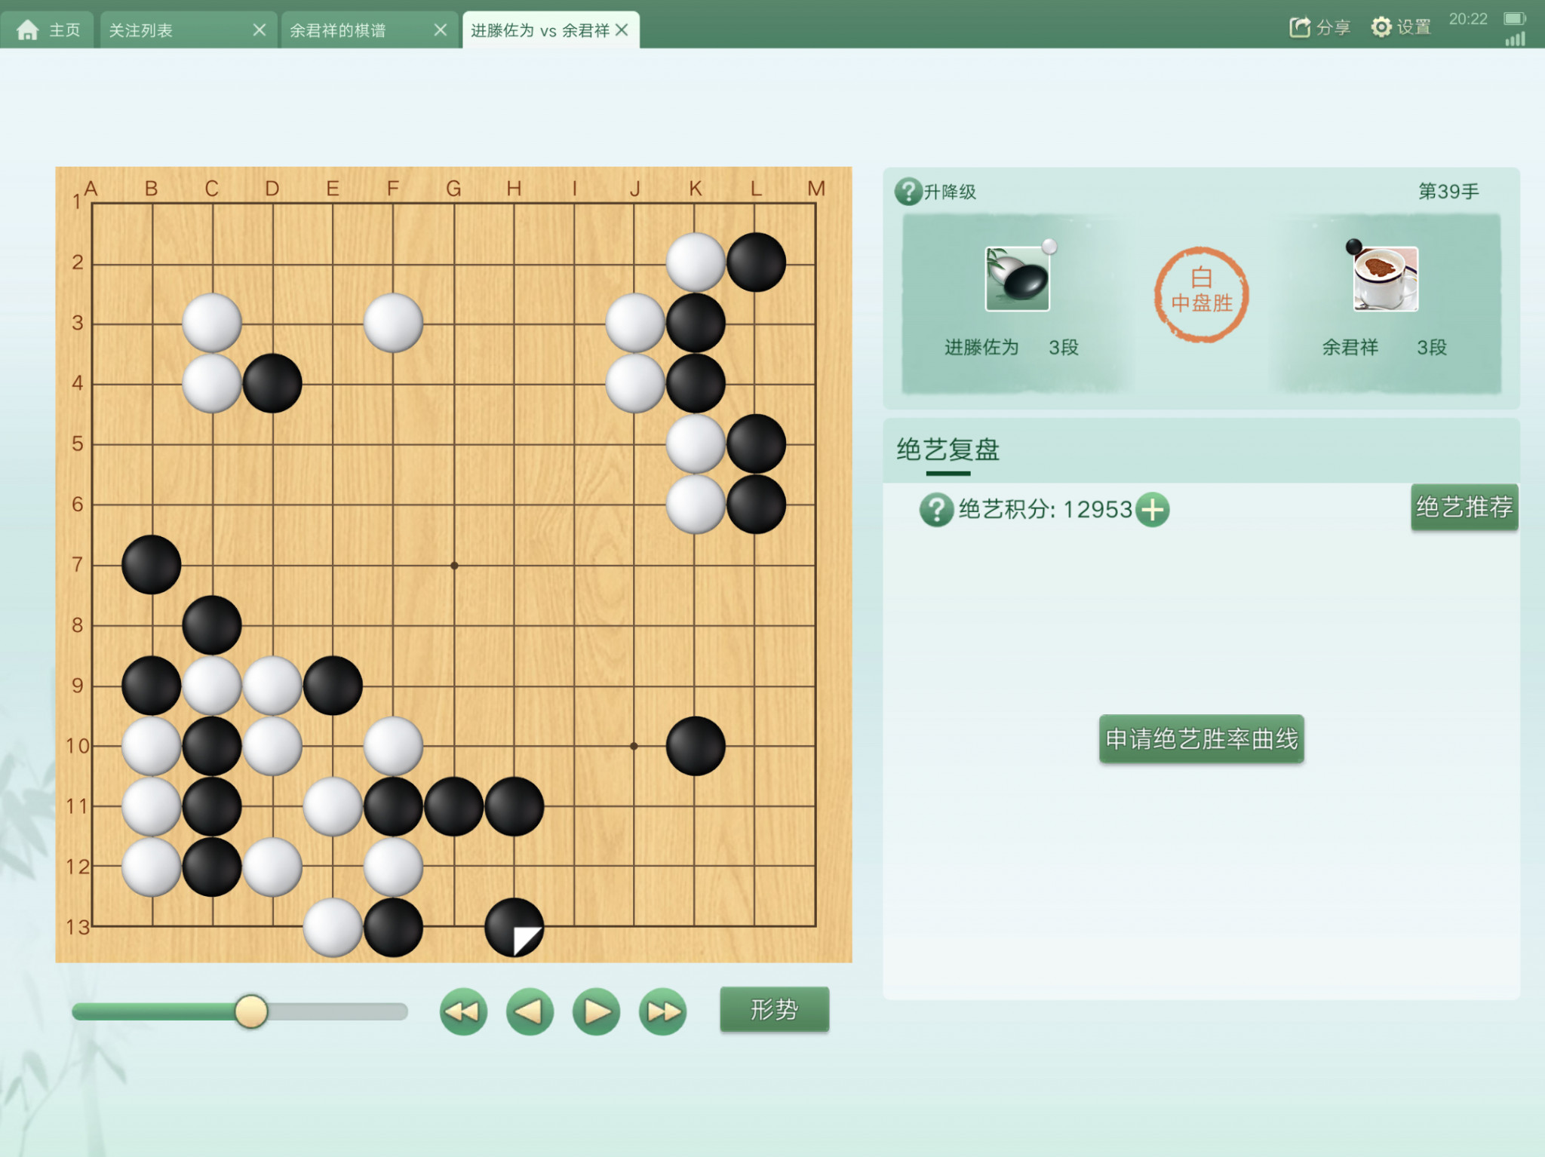
Task: Go to the 主页 home tab
Action: pyautogui.click(x=48, y=30)
